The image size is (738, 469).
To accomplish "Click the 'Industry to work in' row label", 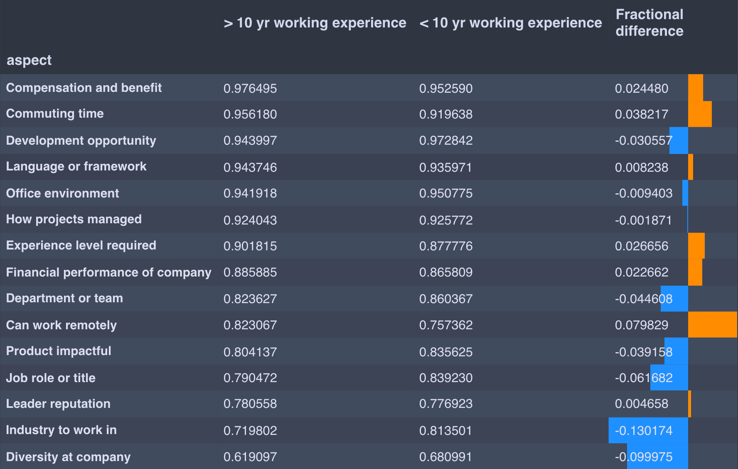I will 61,430.
